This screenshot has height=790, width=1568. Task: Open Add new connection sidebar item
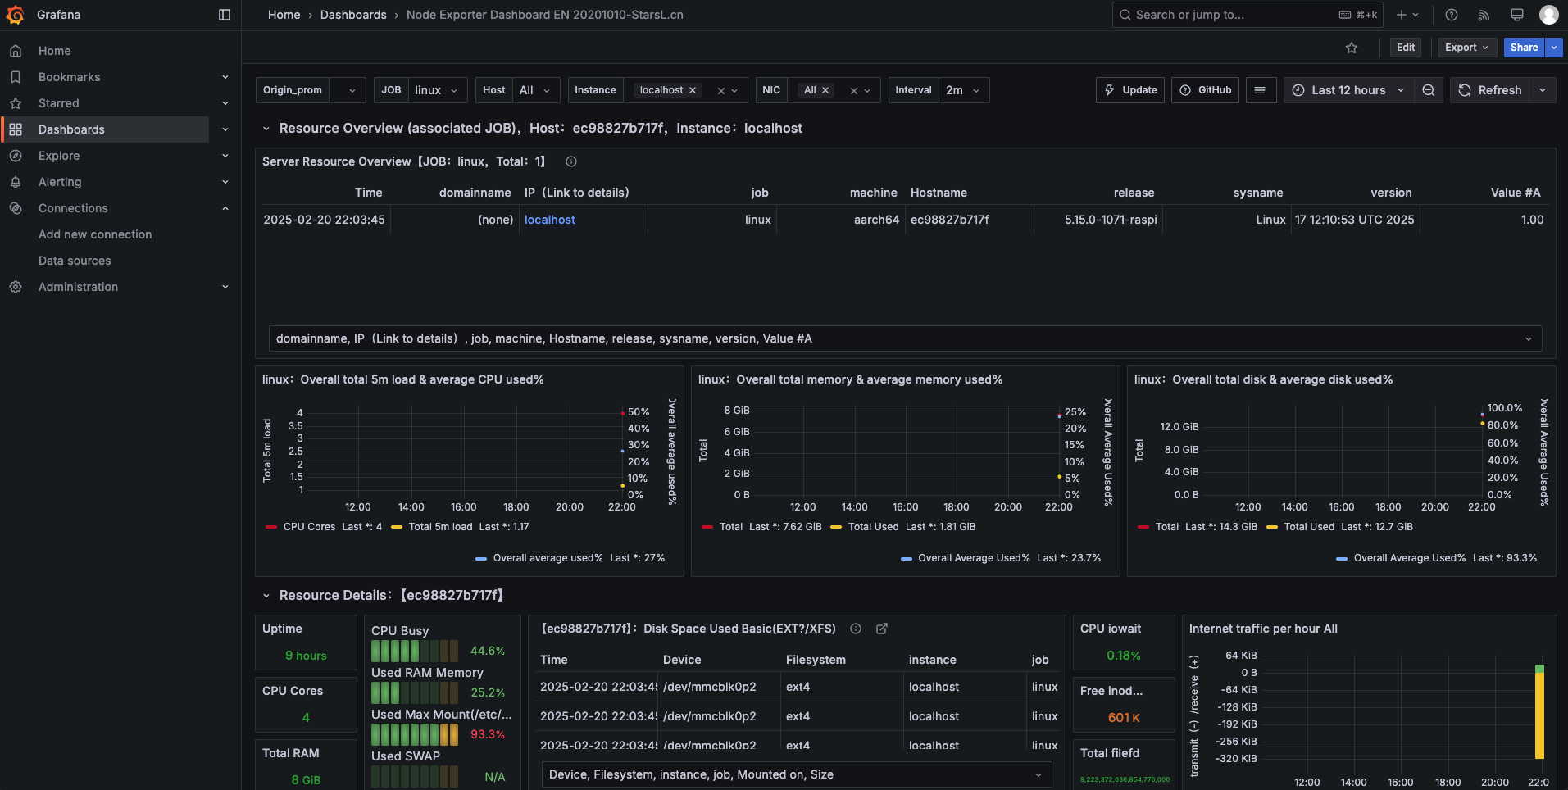[95, 234]
